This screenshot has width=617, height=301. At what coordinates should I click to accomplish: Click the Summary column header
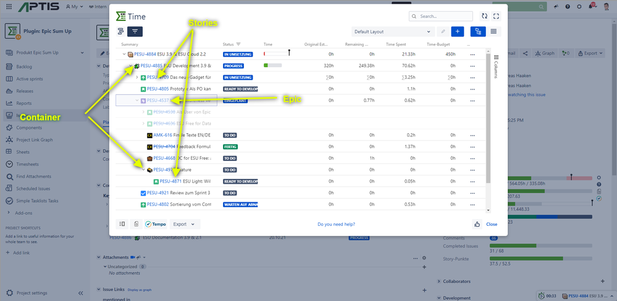pos(130,44)
